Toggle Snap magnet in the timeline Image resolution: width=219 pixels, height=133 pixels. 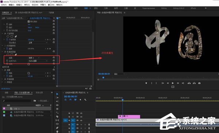(x=70, y=100)
